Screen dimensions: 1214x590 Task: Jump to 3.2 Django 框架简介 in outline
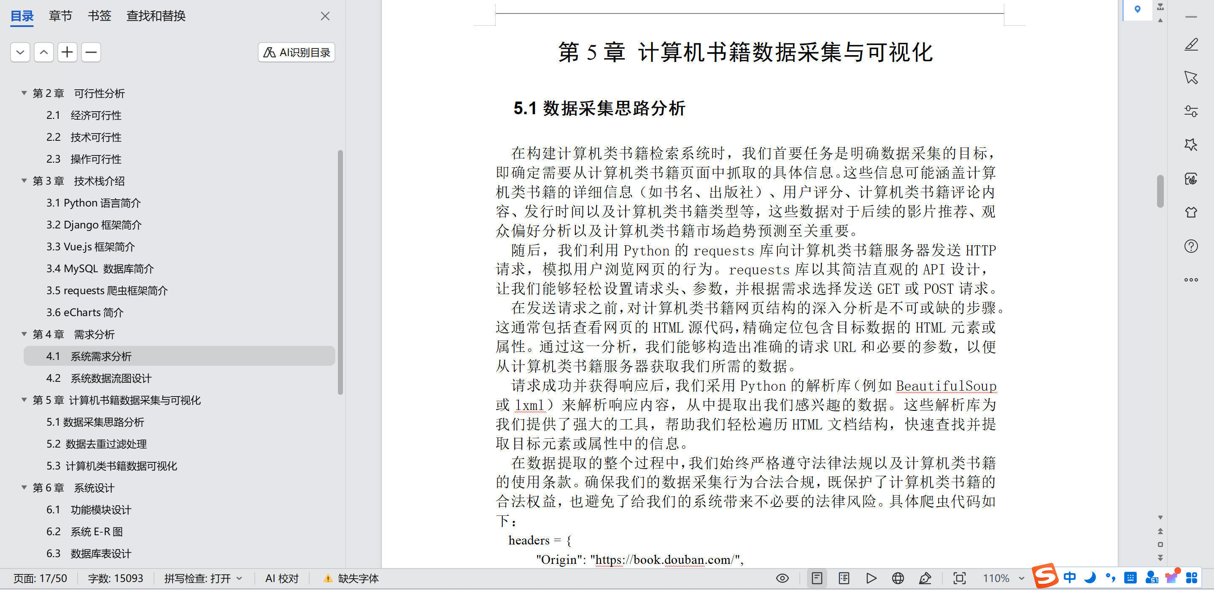pos(94,225)
